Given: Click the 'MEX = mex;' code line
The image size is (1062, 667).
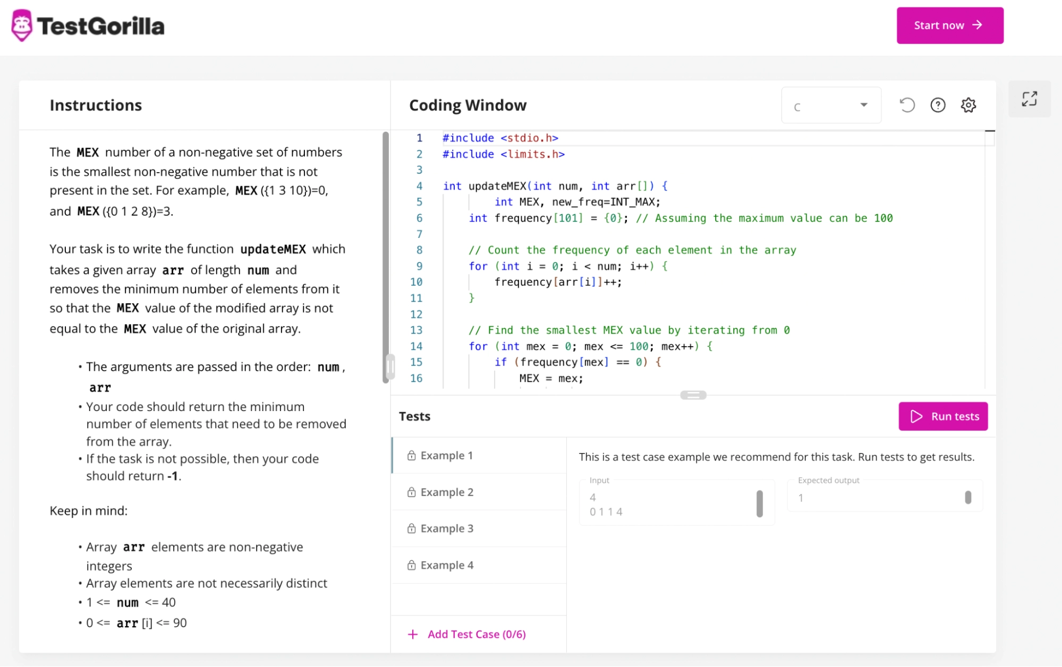Looking at the screenshot, I should (x=551, y=378).
